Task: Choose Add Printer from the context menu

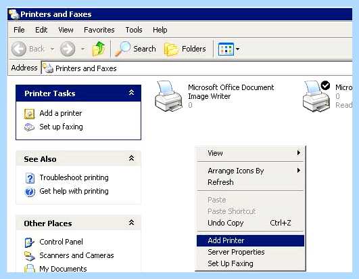Action: point(250,240)
